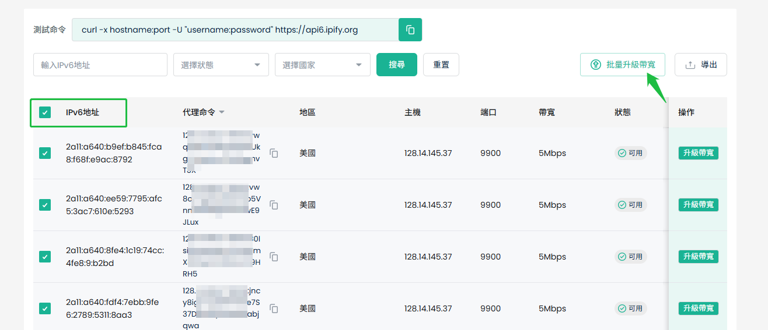Uncheck the row 2a11:a640:ee59:7795:afc5 checkbox
The width and height of the screenshot is (768, 330).
[45, 205]
